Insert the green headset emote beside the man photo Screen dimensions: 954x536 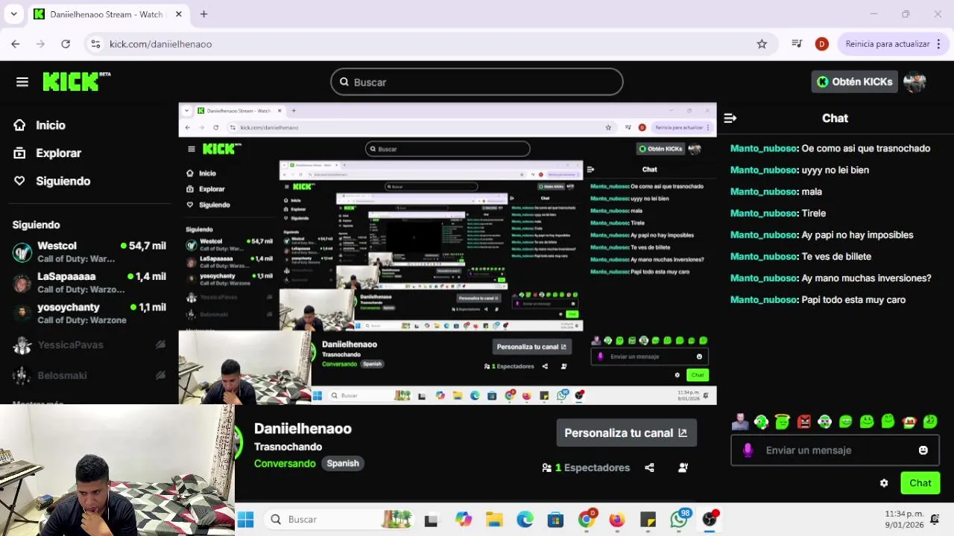click(x=761, y=422)
